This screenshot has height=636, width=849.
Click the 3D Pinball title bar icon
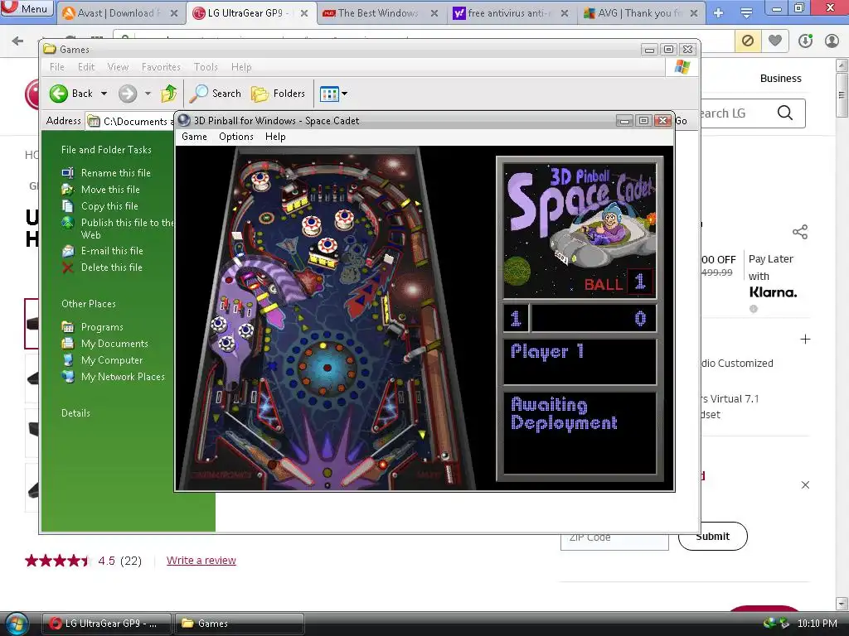coord(184,121)
